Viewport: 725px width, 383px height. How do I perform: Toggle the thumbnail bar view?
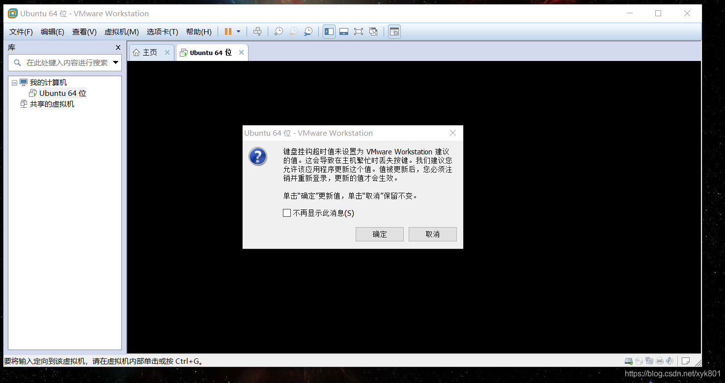344,31
